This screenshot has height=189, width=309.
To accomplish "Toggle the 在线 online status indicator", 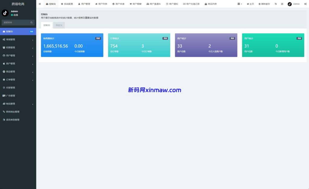I will click(15, 14).
